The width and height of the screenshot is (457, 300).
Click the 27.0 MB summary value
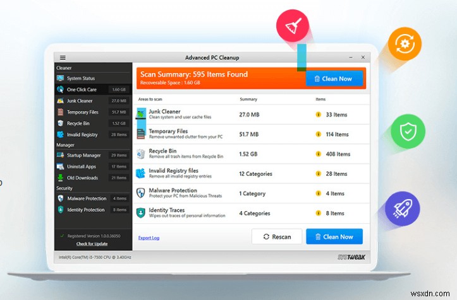[249, 115]
